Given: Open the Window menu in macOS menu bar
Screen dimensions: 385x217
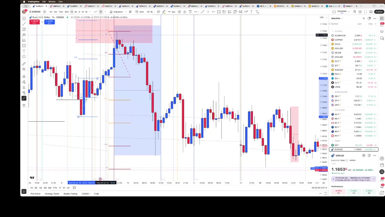Looking at the screenshot, I should [52, 2].
